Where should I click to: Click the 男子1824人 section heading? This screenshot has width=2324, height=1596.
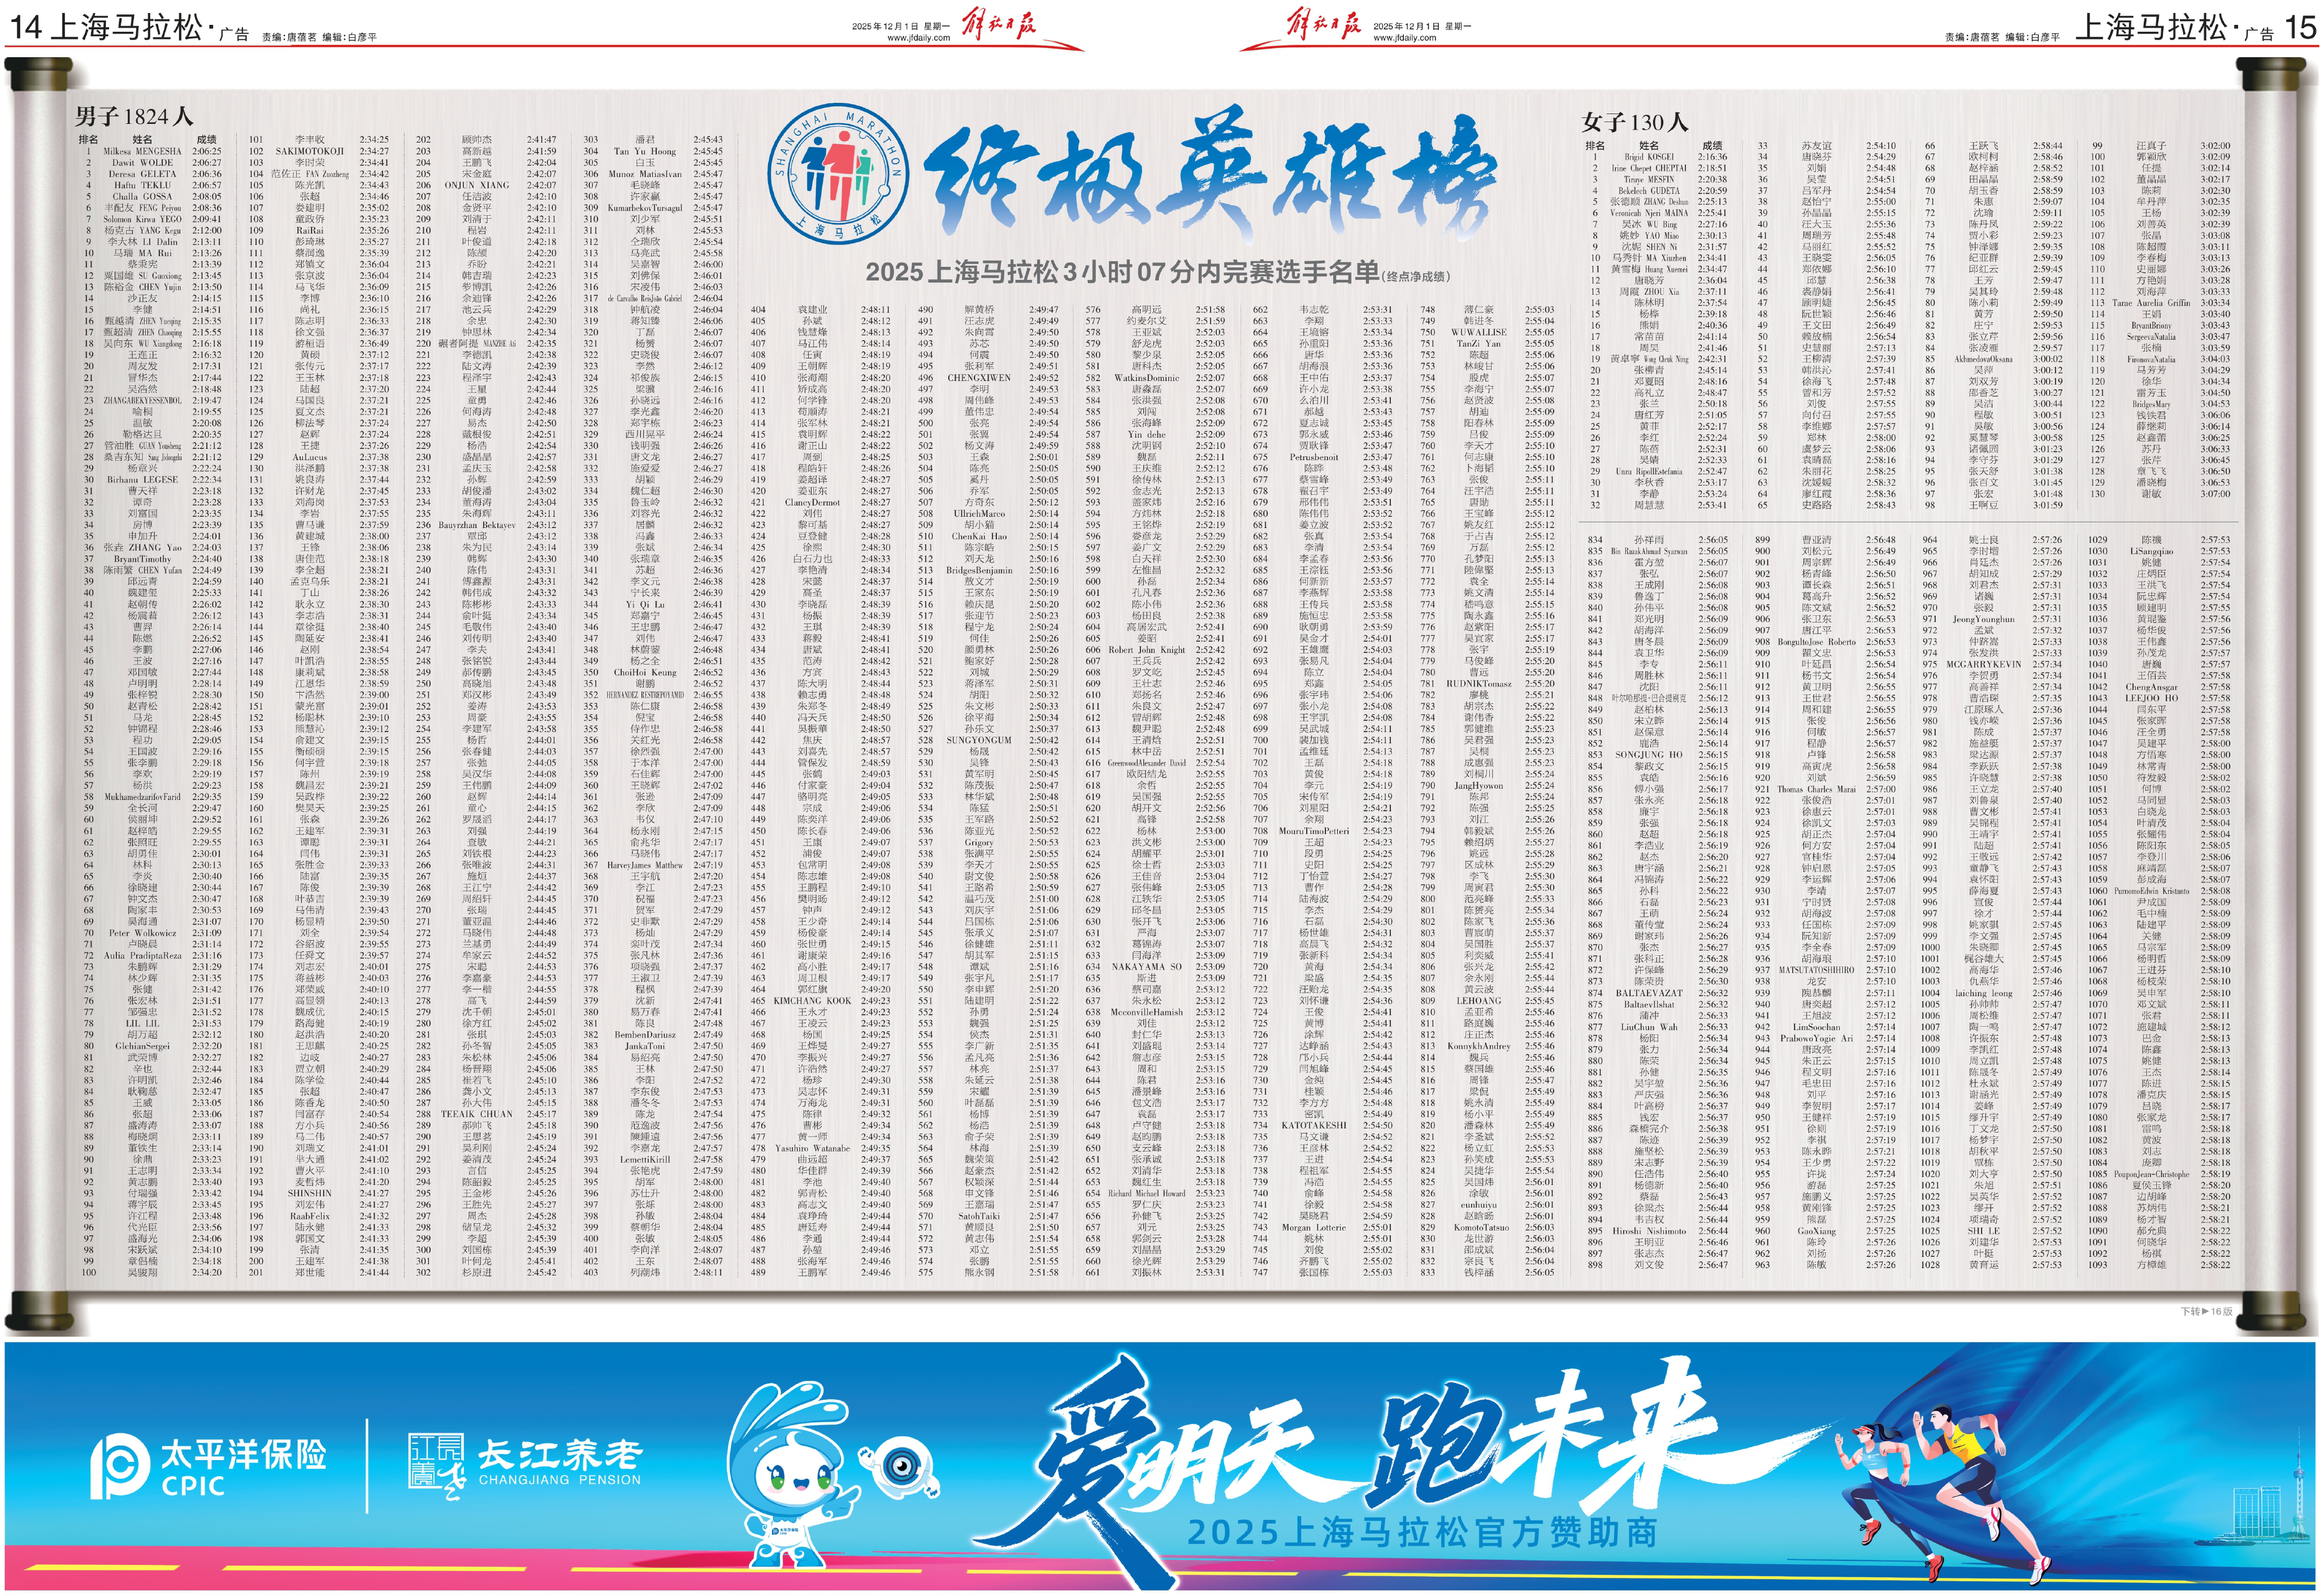[x=133, y=117]
